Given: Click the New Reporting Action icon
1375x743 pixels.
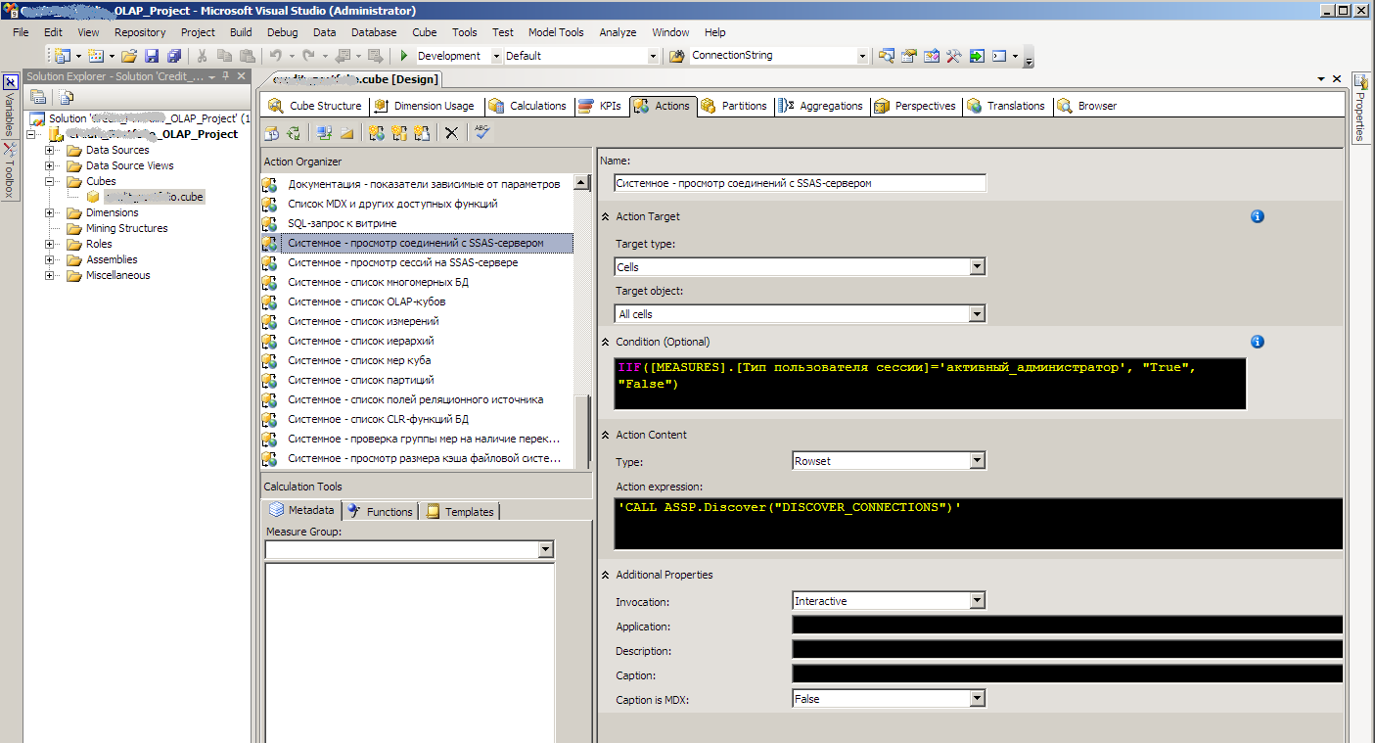Looking at the screenshot, I should tap(423, 133).
